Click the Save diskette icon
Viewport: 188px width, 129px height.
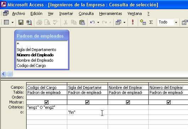(x=21, y=22)
